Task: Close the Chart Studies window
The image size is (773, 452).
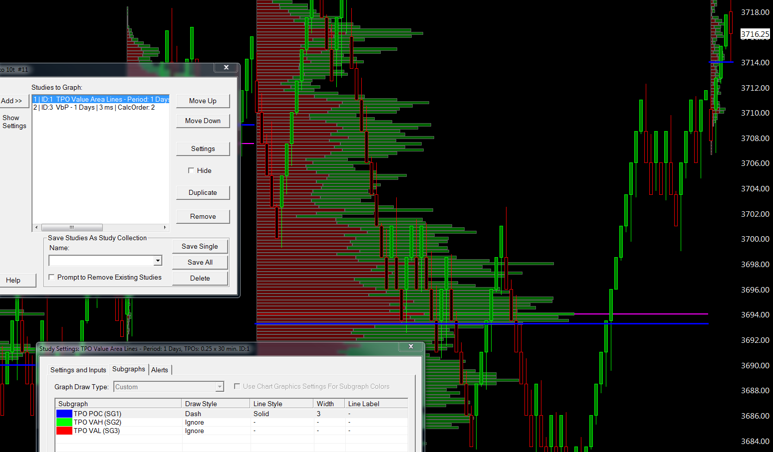Action: click(226, 67)
